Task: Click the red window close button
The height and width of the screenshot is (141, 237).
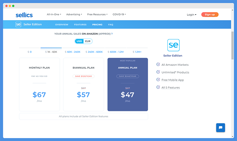Action: click(x=6, y=6)
